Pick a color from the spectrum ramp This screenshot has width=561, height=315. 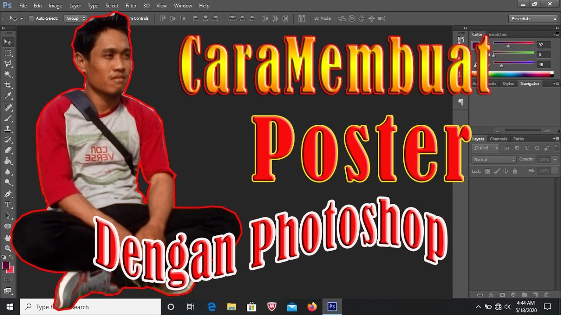(512, 75)
